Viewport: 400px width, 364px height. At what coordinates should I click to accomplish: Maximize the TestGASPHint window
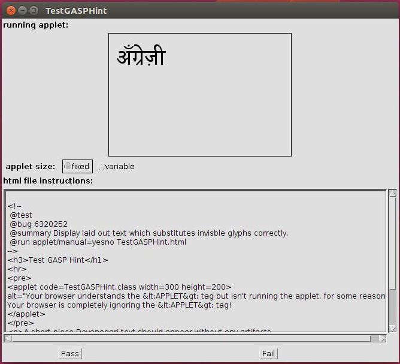pos(34,10)
